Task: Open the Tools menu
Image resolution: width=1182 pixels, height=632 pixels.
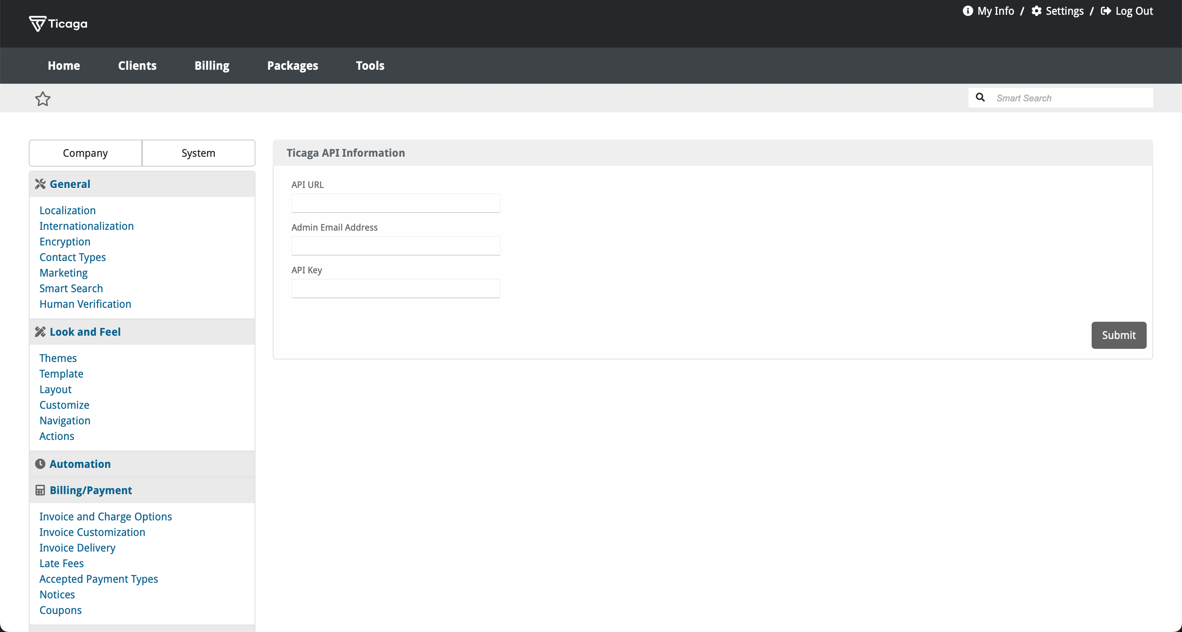Action: click(370, 66)
